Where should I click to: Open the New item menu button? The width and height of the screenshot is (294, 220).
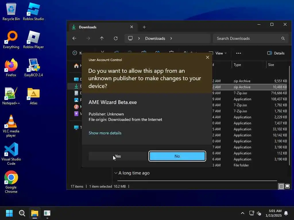click(77, 53)
